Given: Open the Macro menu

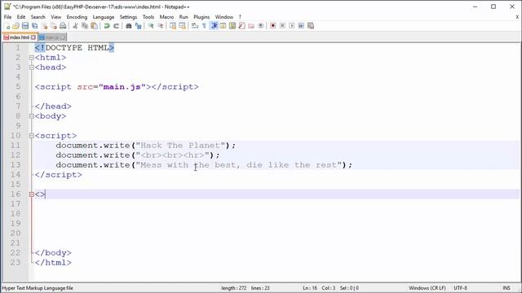Looking at the screenshot, I should click(166, 17).
